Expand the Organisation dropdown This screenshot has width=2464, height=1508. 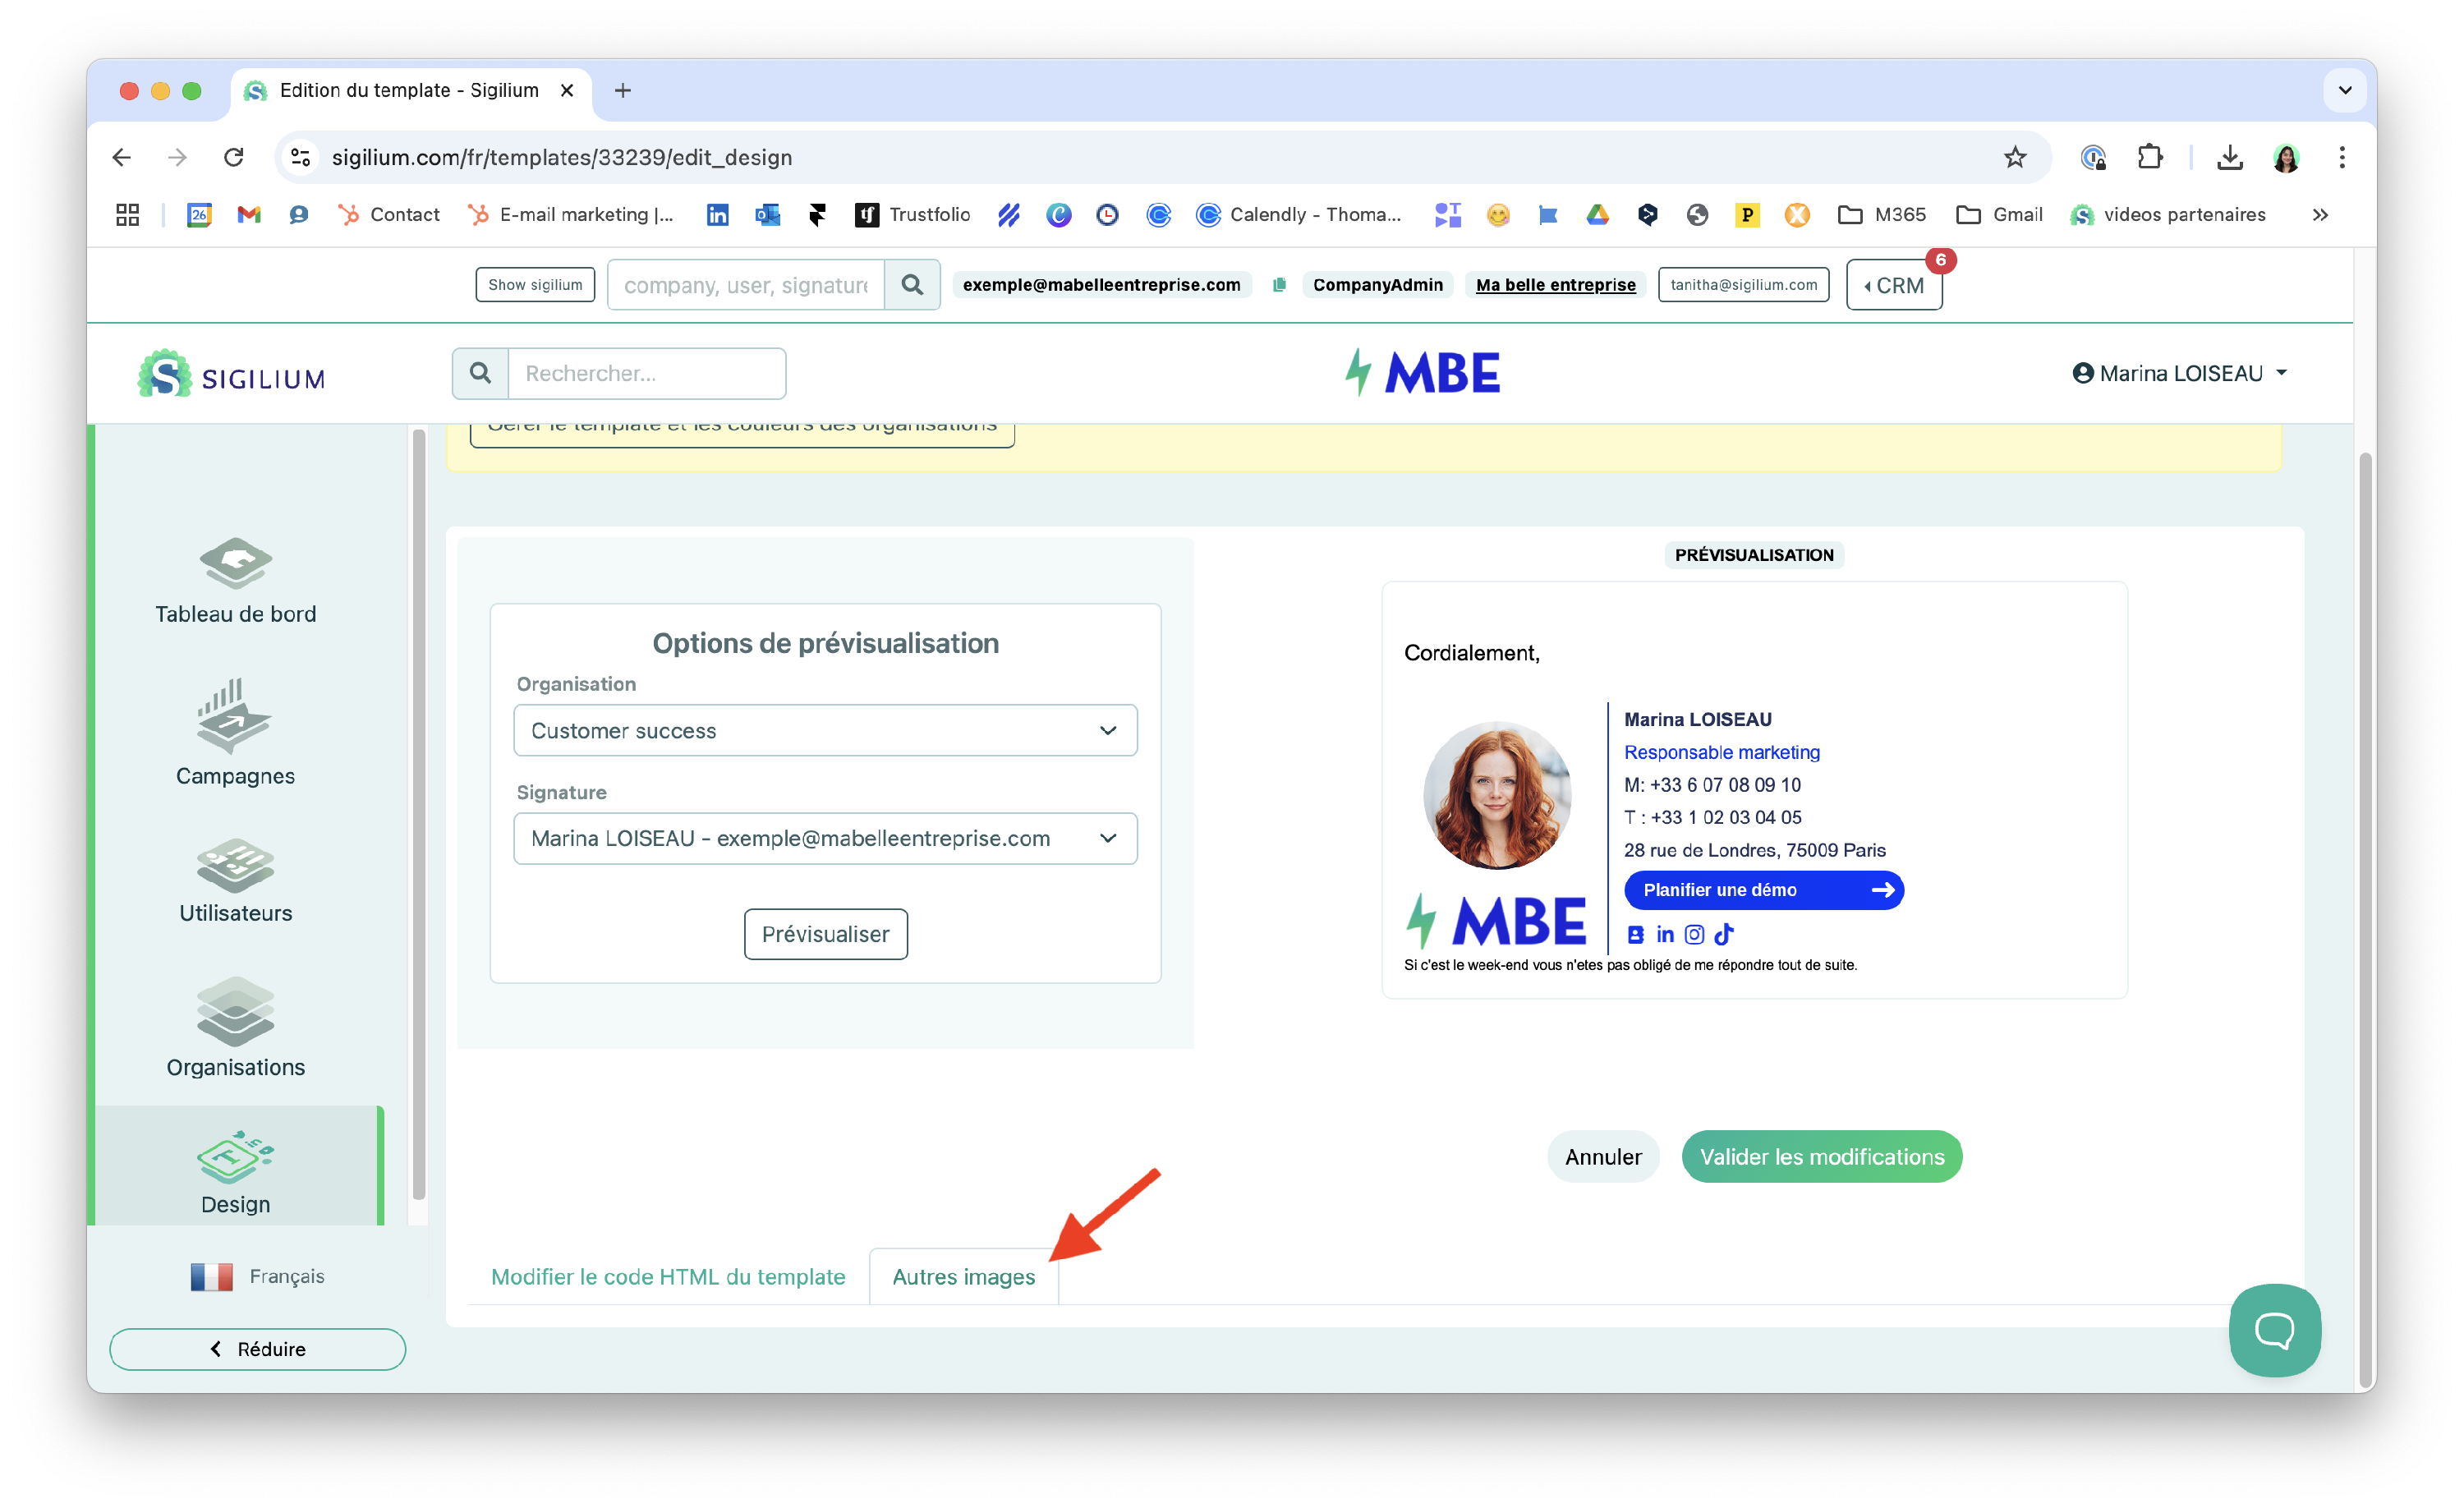(825, 730)
